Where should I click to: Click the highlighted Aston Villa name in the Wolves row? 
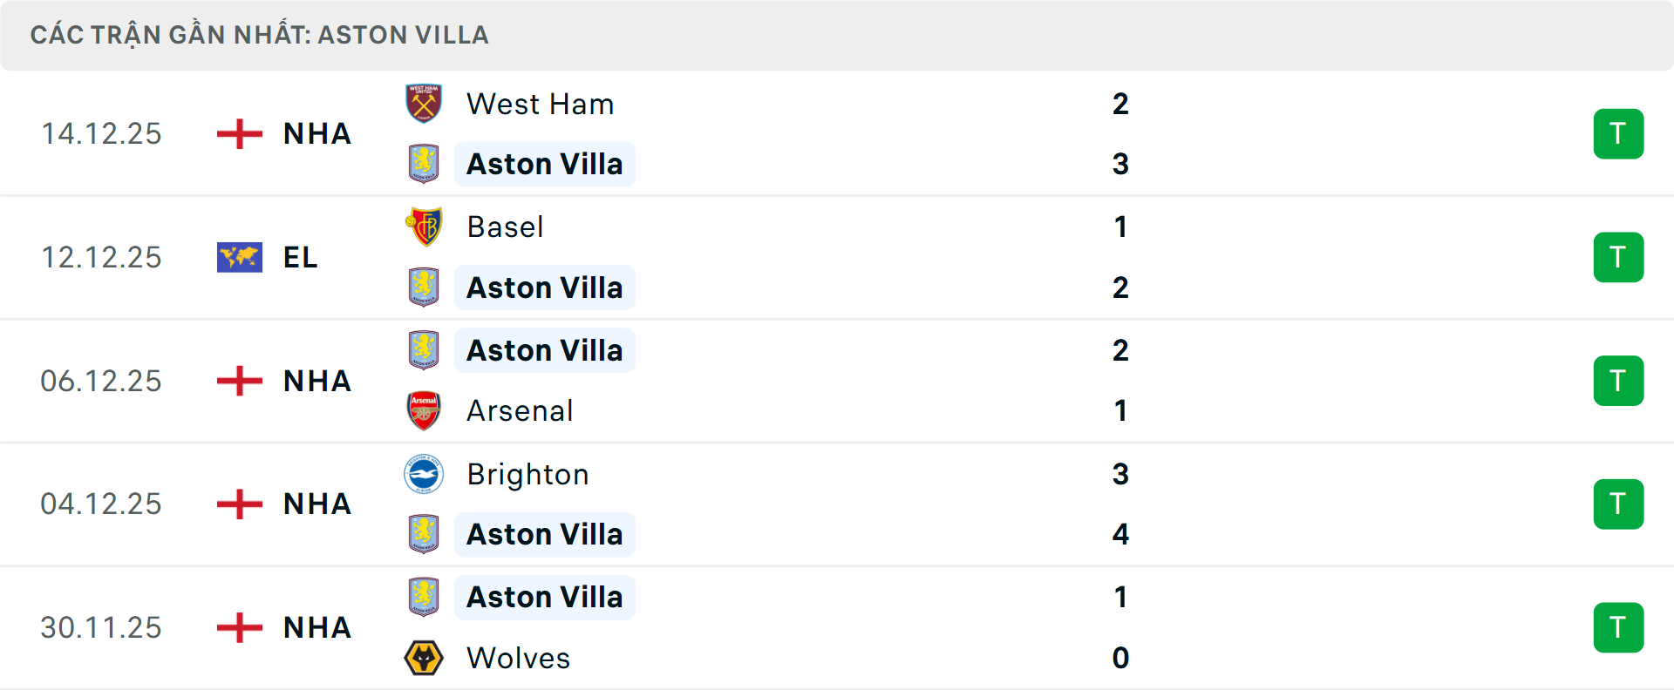[x=545, y=597]
